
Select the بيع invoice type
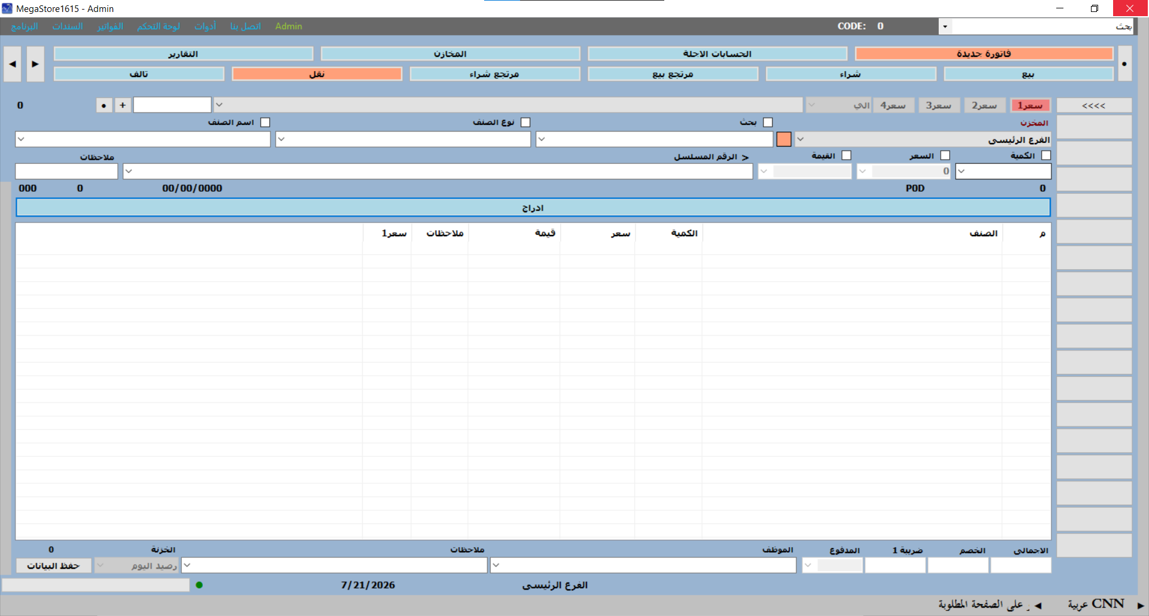(x=1028, y=74)
